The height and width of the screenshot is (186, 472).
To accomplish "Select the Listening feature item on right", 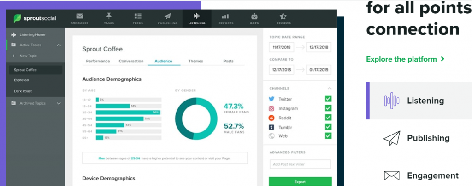I will 419,101.
